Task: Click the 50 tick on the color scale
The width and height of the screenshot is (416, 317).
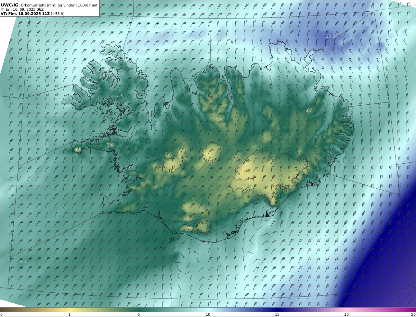Action: click(x=413, y=314)
